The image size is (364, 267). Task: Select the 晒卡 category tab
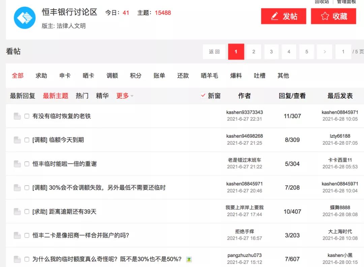(88, 76)
